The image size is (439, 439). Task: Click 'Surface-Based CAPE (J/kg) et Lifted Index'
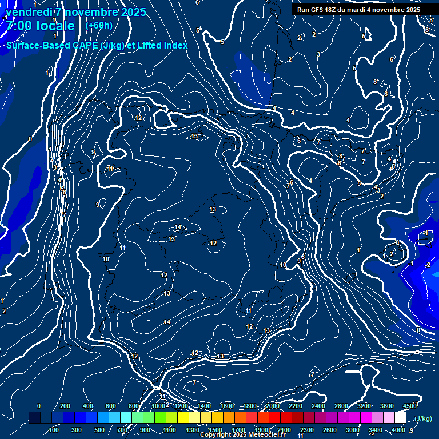97,45
